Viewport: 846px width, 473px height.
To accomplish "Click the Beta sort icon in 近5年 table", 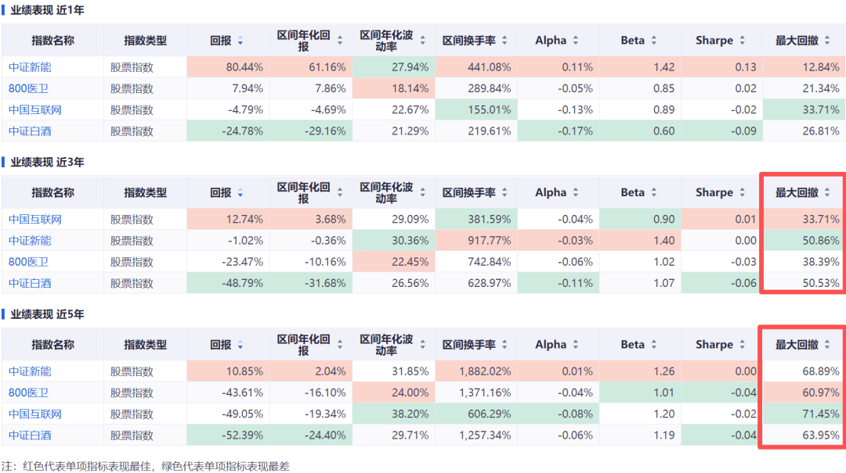I will (654, 345).
